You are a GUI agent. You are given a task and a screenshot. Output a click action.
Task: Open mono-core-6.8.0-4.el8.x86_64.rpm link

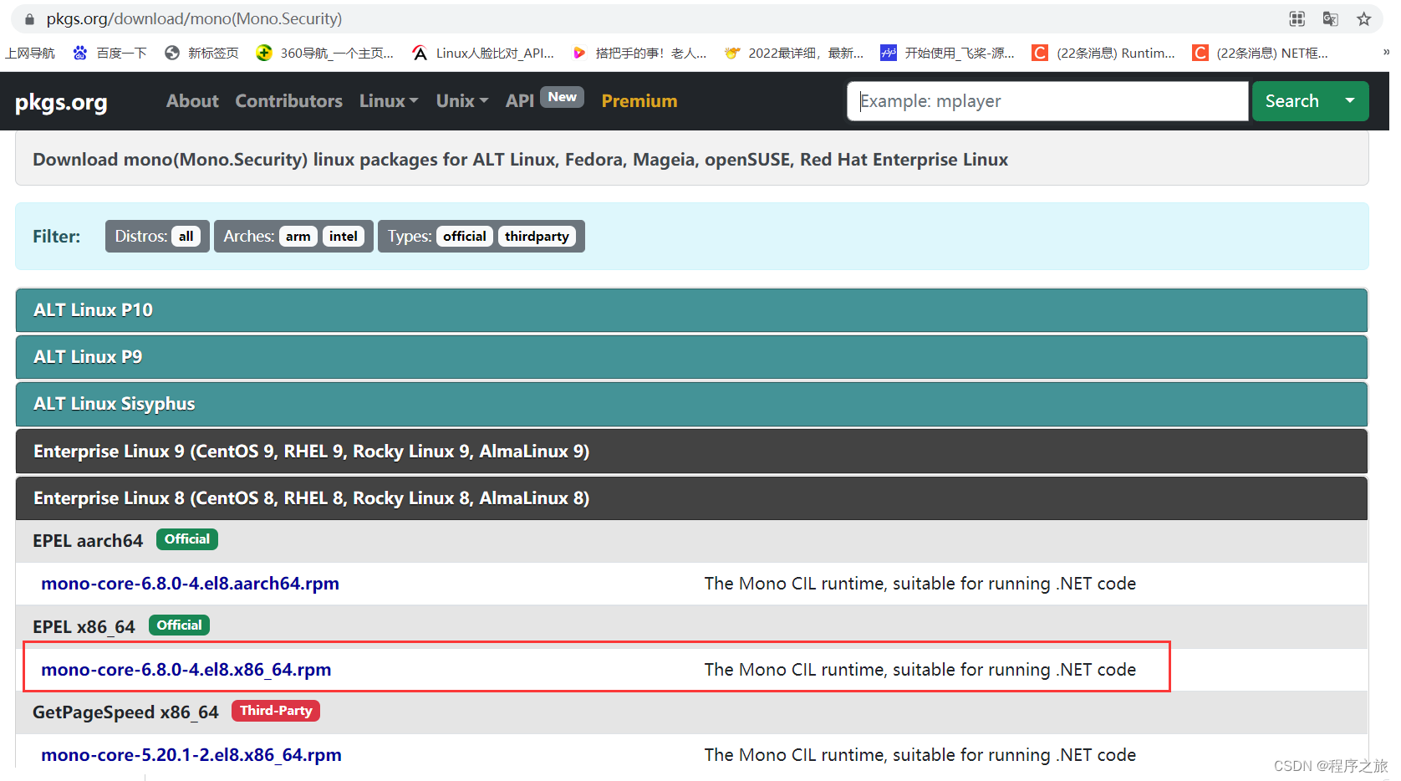pyautogui.click(x=186, y=670)
